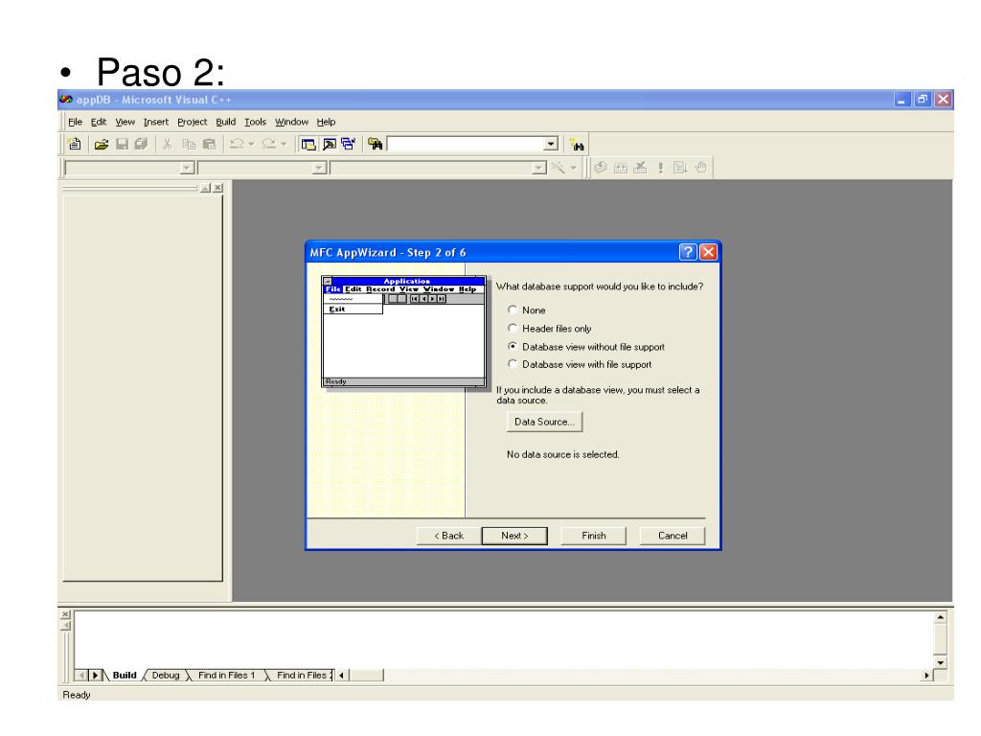Click the Insert Breakpoint hand icon
This screenshot has height=736, width=981.
pyautogui.click(x=700, y=168)
